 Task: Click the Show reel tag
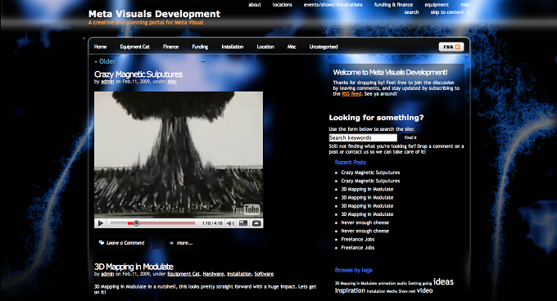[407, 291]
